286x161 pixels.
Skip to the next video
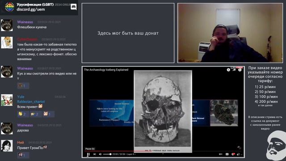[94, 154]
